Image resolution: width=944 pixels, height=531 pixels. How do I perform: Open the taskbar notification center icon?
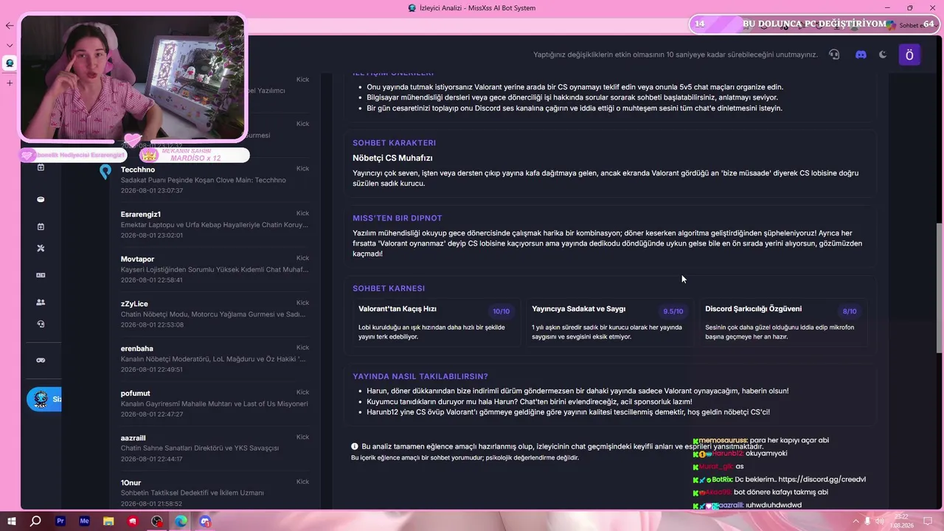pos(928,521)
